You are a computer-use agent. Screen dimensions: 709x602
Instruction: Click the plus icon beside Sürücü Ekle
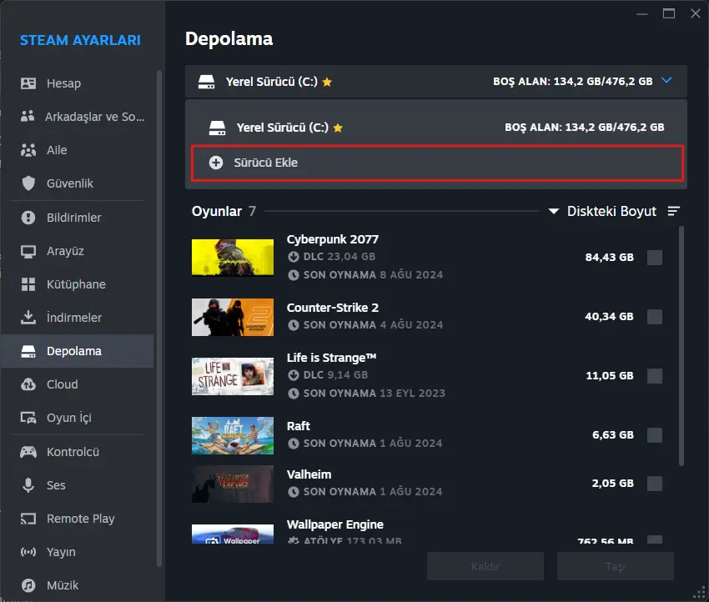pyautogui.click(x=216, y=163)
